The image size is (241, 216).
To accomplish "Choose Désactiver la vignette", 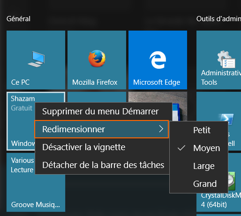I will point(102,147).
